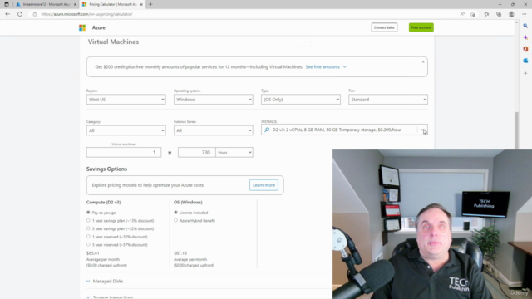Image resolution: width=532 pixels, height=299 pixels.
Task: Click the $85.41 compute monthly cost
Action: [x=92, y=253]
